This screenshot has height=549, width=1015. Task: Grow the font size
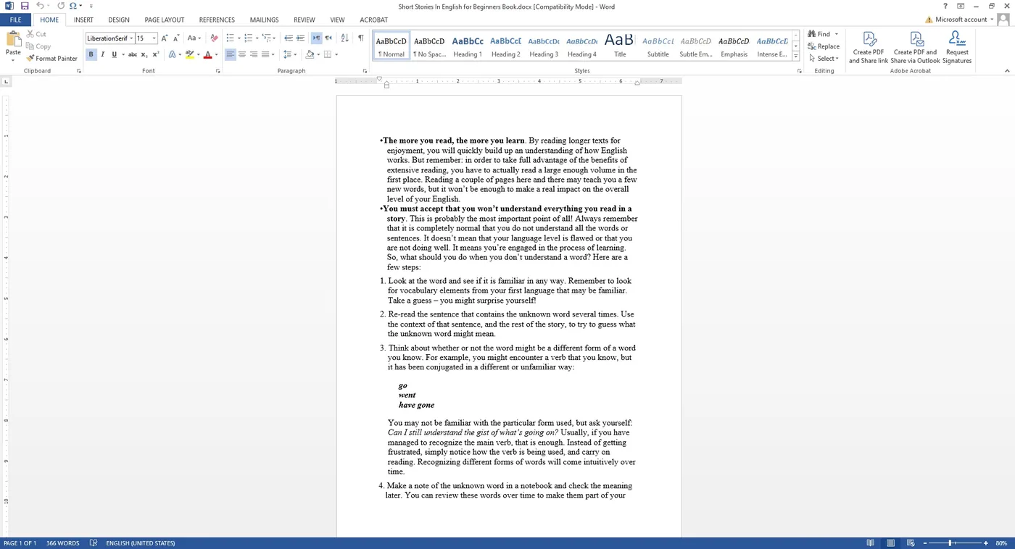pyautogui.click(x=165, y=38)
